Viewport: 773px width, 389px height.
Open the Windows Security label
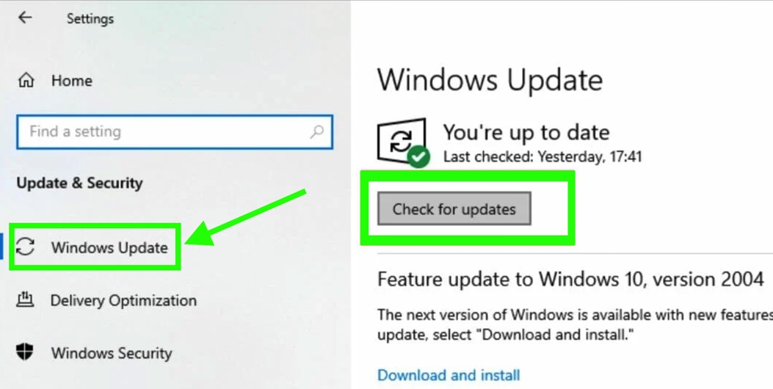[x=112, y=353]
